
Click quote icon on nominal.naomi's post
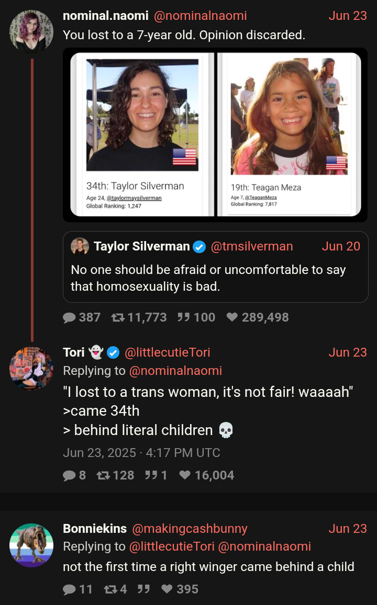183,317
